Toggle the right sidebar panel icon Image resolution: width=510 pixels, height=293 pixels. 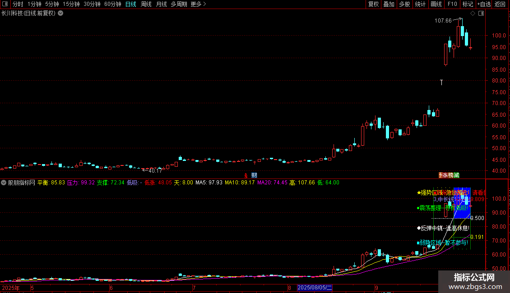481,13
